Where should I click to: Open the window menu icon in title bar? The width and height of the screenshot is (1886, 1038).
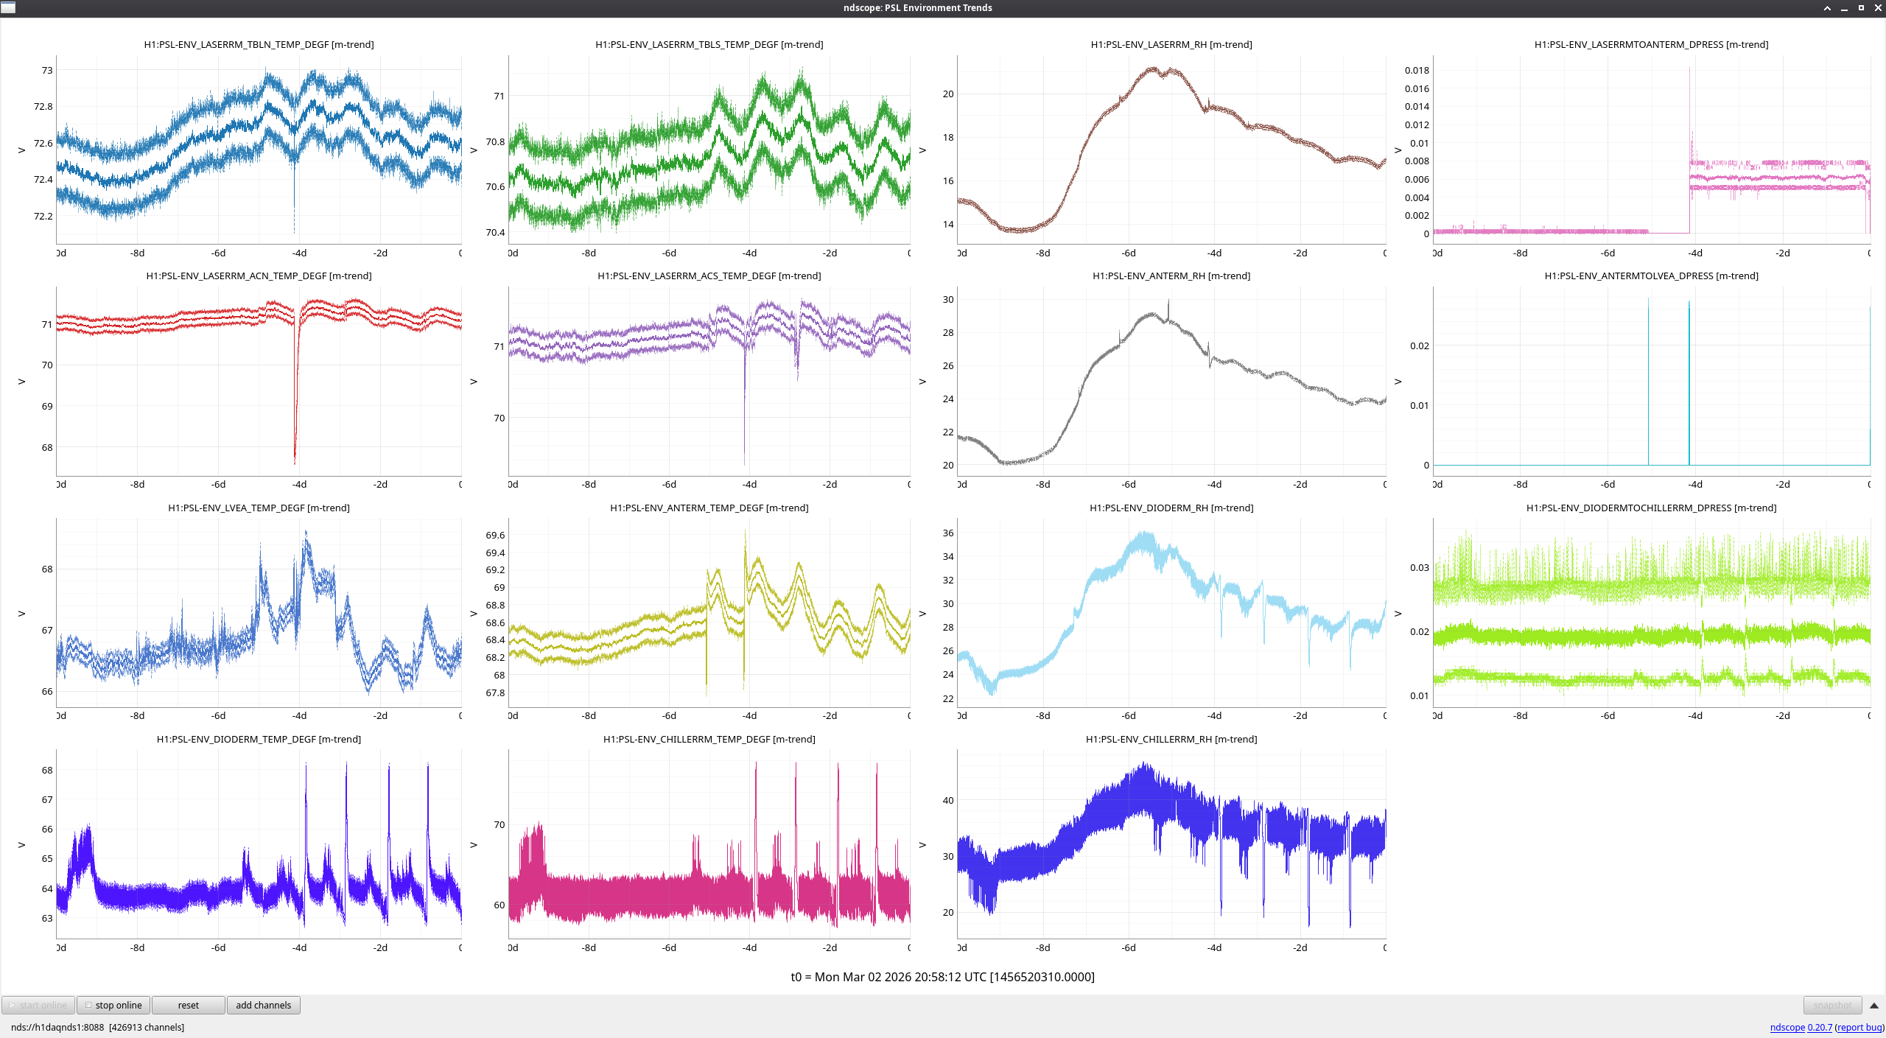pos(7,7)
